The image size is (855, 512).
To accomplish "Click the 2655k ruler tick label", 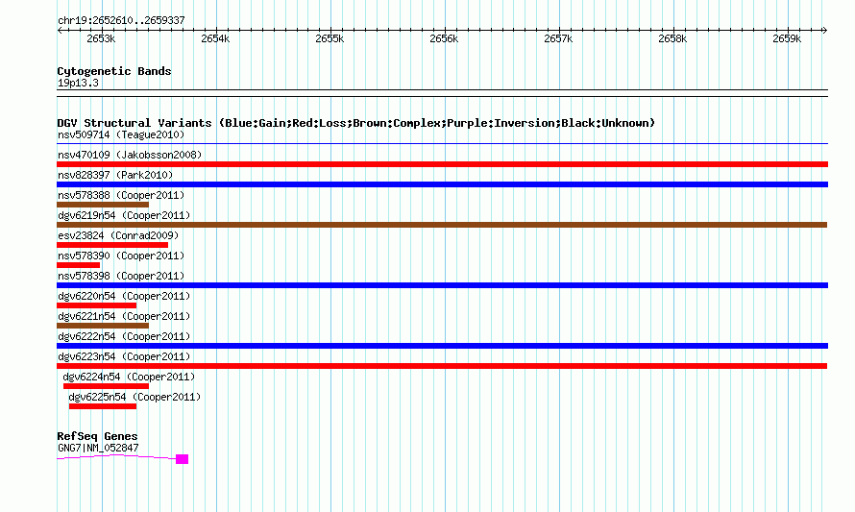I will click(x=330, y=39).
